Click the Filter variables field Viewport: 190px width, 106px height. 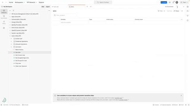click(x=65, y=15)
